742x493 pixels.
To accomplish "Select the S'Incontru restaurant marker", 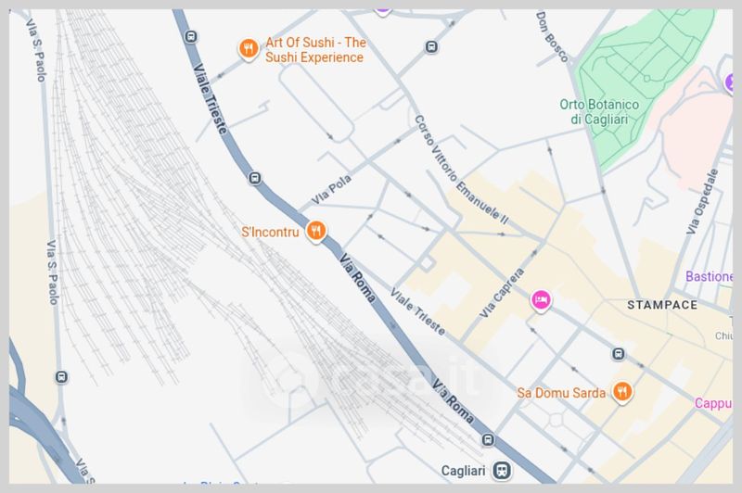I will point(315,231).
